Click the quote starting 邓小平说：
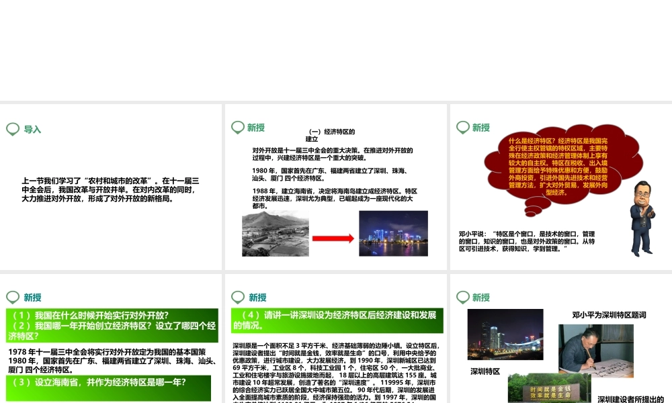The height and width of the screenshot is (403, 672). click(527, 241)
